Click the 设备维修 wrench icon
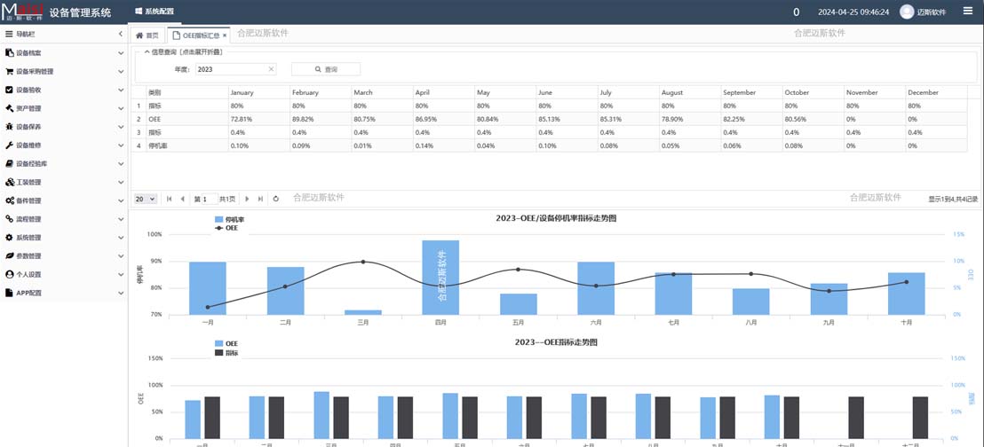Screen dimensions: 984x447 (x=9, y=145)
